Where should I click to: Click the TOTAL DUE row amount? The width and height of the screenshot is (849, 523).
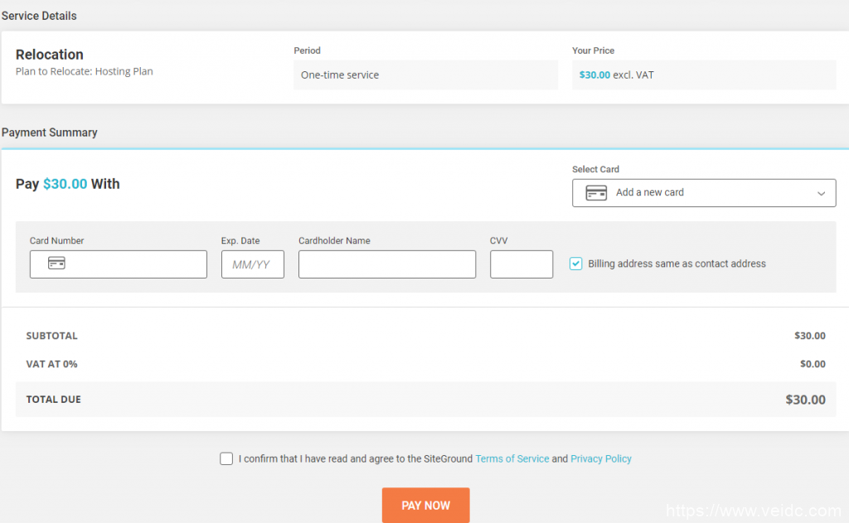pyautogui.click(x=805, y=400)
